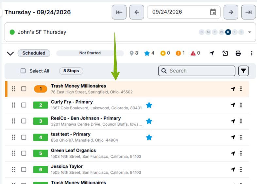Check the Curly Fry checkbox
Screen dimensions: 257x184
[24, 105]
